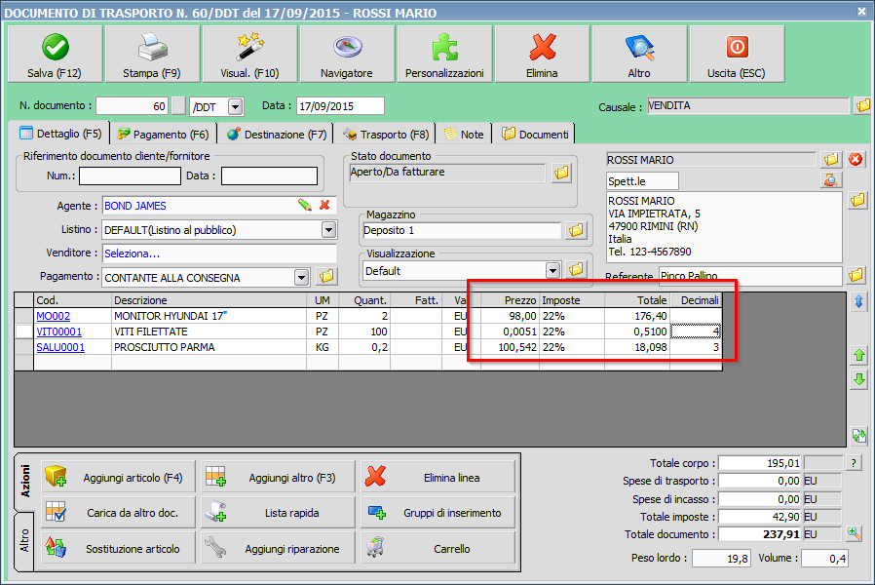Clear agent with red X icon
Screen dimensions: 875x585
pyautogui.click(x=324, y=206)
